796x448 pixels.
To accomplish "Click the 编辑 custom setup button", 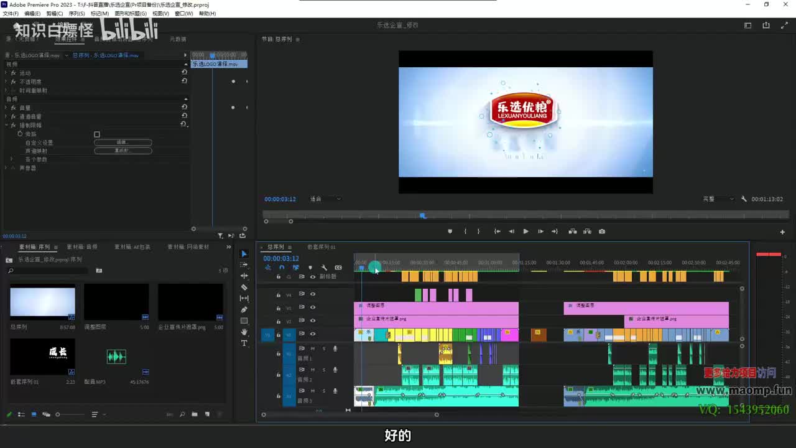I will pos(123,142).
